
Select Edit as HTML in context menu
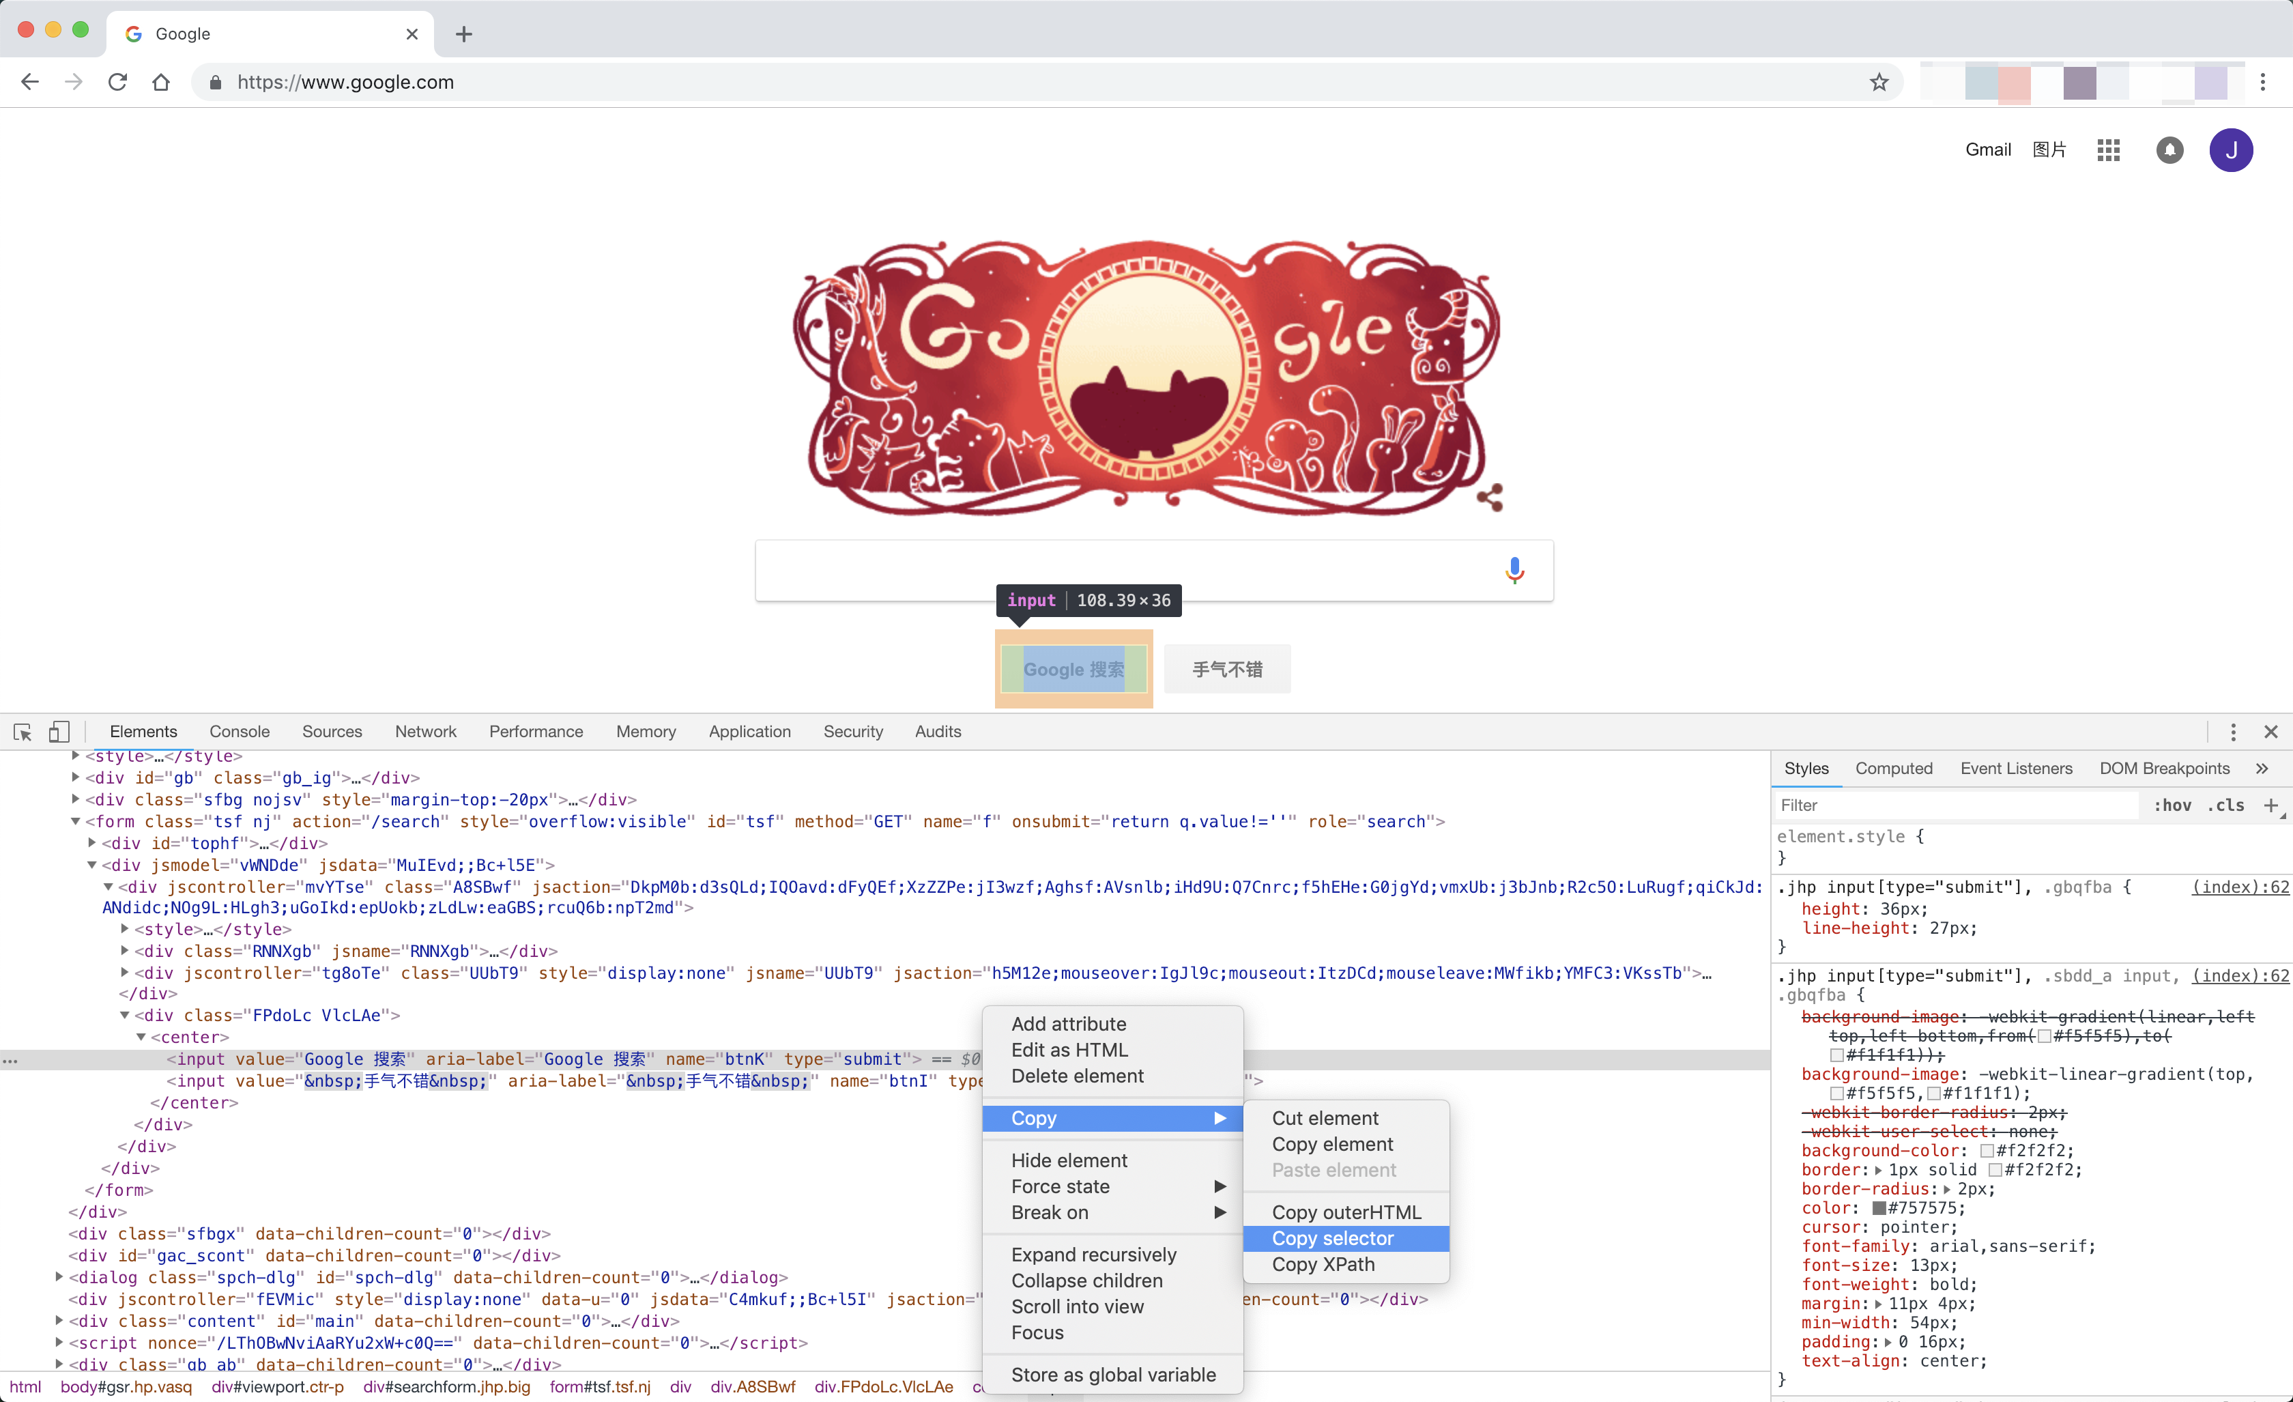coord(1112,1050)
